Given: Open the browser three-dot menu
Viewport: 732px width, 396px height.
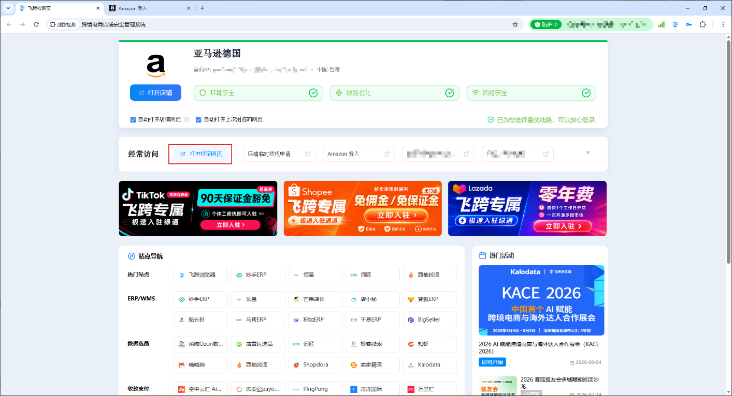Looking at the screenshot, I should pyautogui.click(x=723, y=24).
